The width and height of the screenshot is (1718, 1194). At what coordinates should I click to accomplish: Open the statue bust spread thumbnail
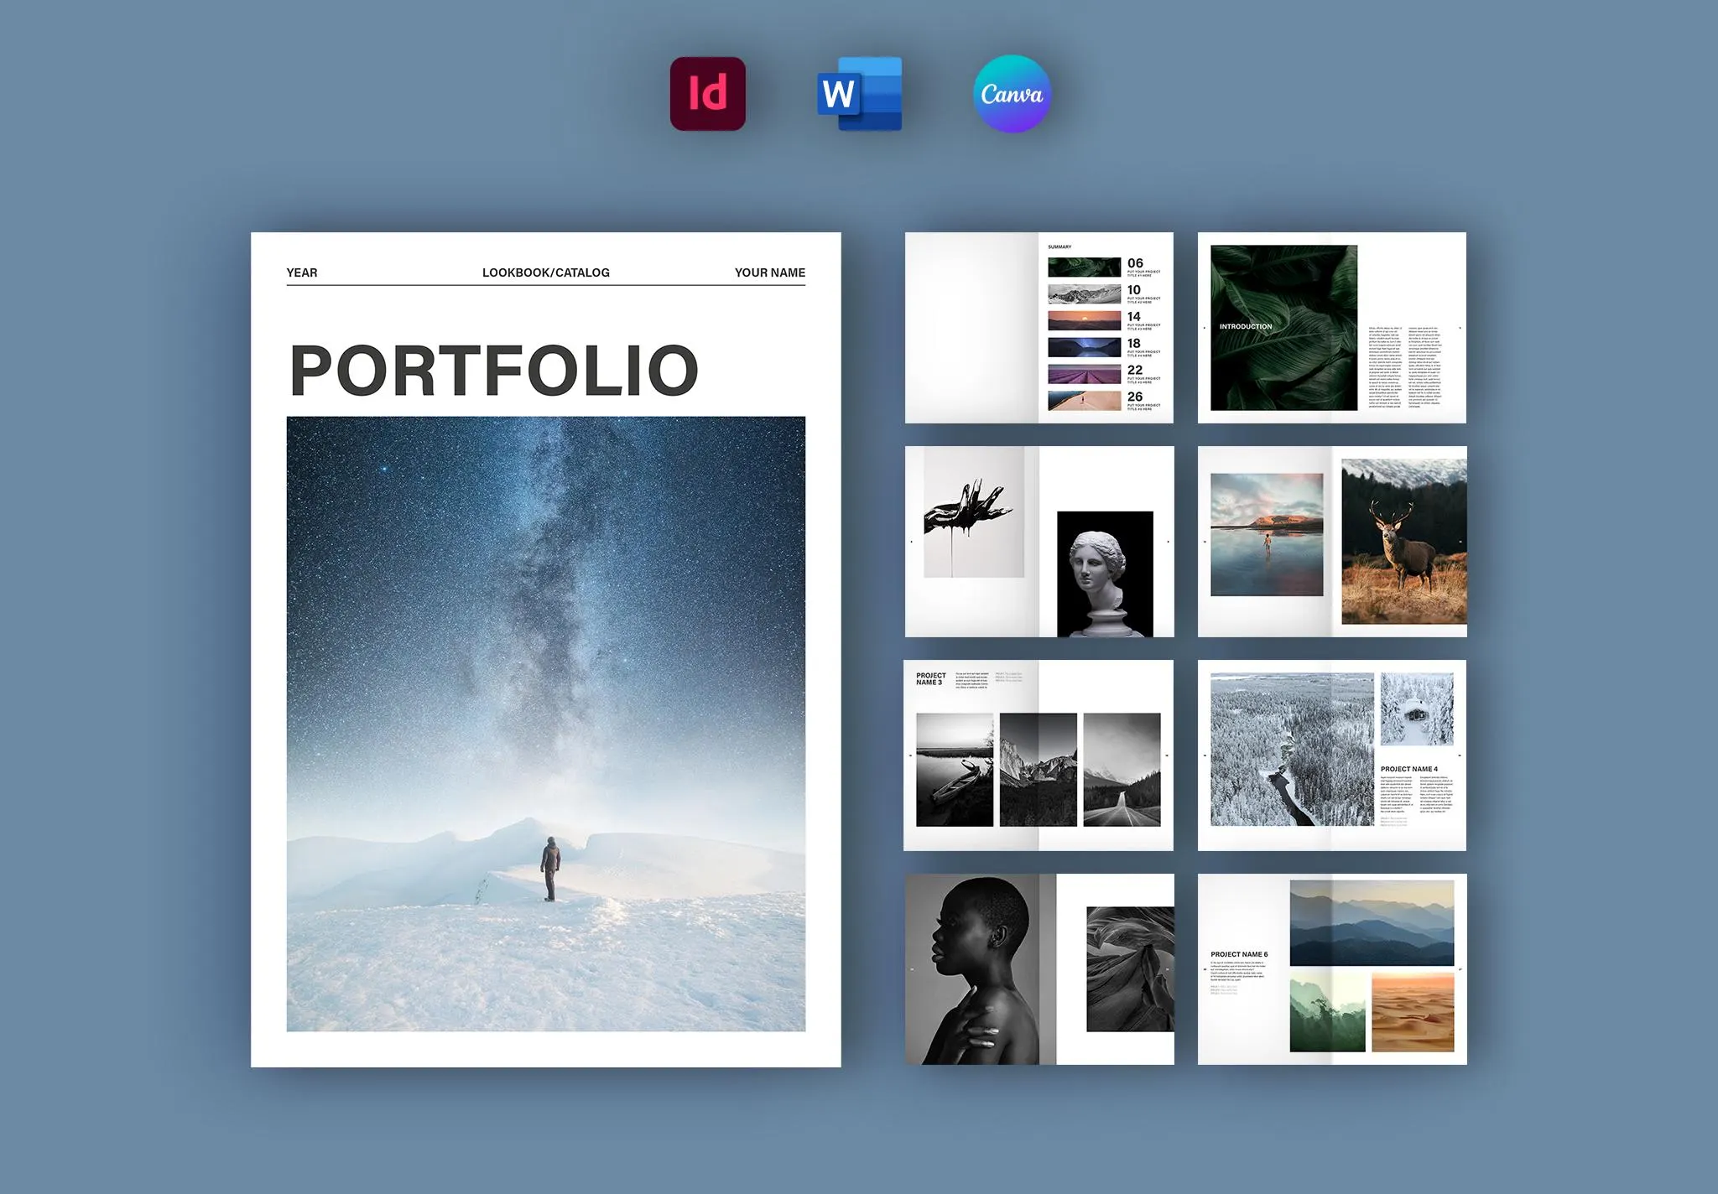[x=1039, y=542]
